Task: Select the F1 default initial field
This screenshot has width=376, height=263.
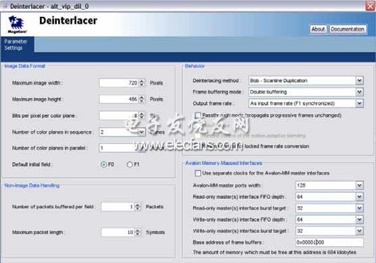Action: click(x=130, y=164)
